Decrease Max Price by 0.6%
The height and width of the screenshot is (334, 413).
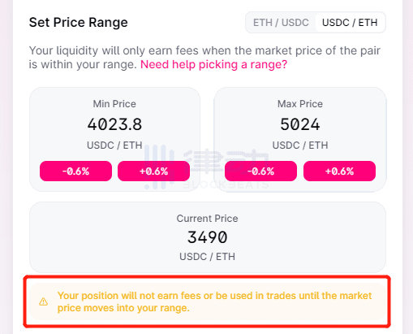[x=260, y=171]
